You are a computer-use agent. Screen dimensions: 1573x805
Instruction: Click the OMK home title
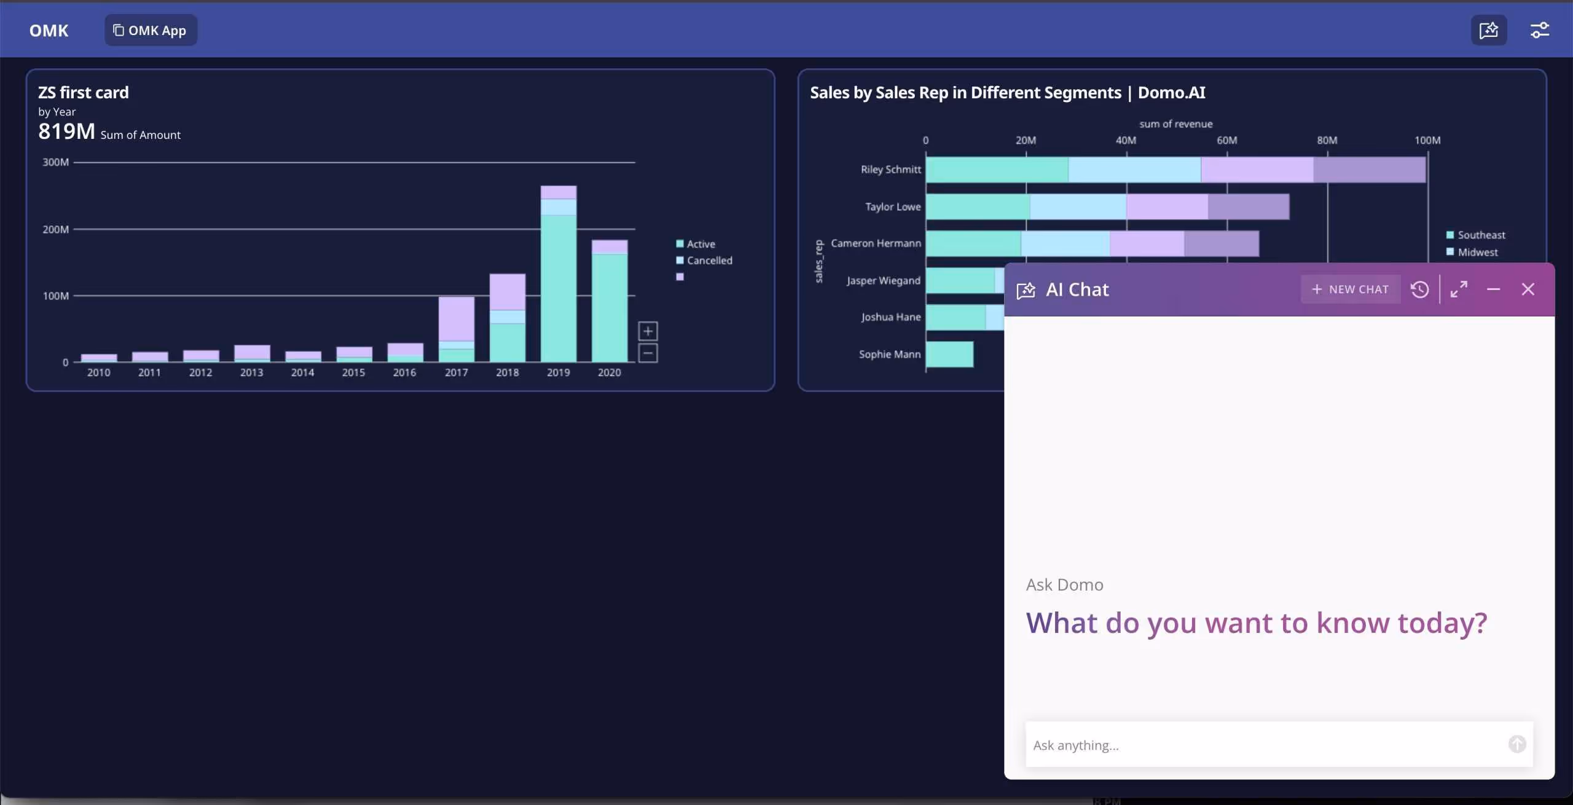pyautogui.click(x=49, y=31)
